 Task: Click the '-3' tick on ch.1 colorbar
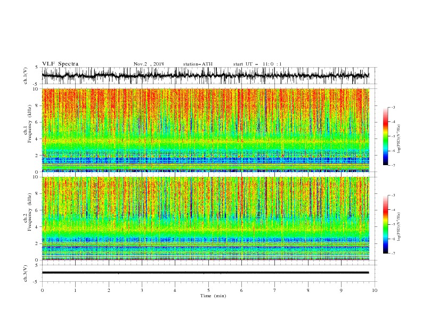pos(393,107)
